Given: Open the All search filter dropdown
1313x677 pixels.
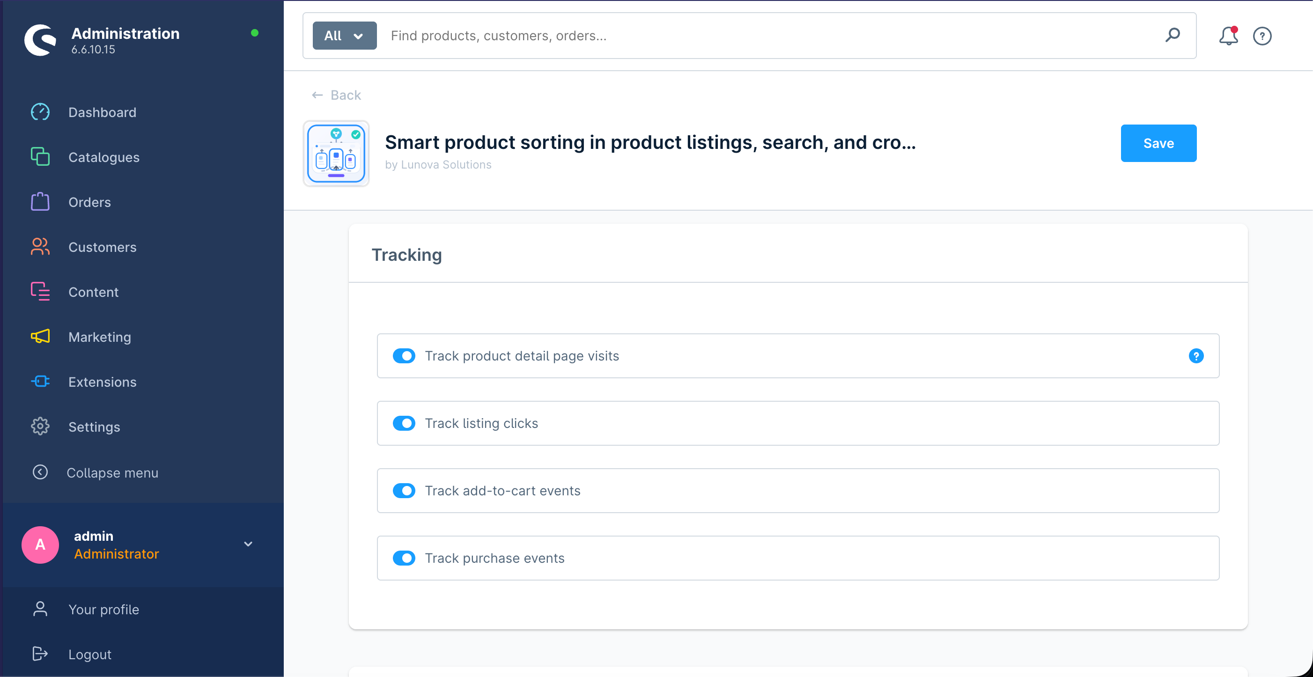Looking at the screenshot, I should tap(344, 36).
